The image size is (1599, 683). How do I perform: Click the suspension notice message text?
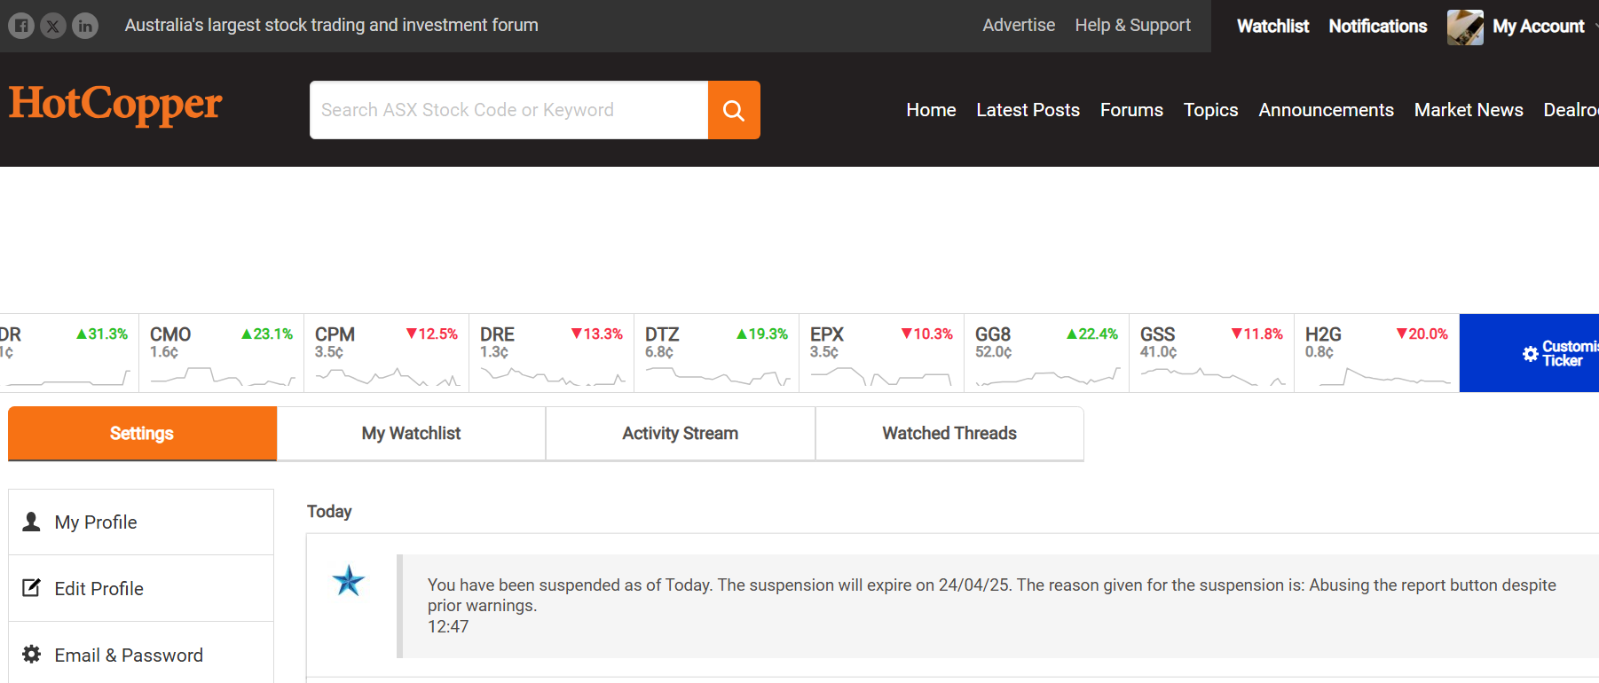click(991, 595)
